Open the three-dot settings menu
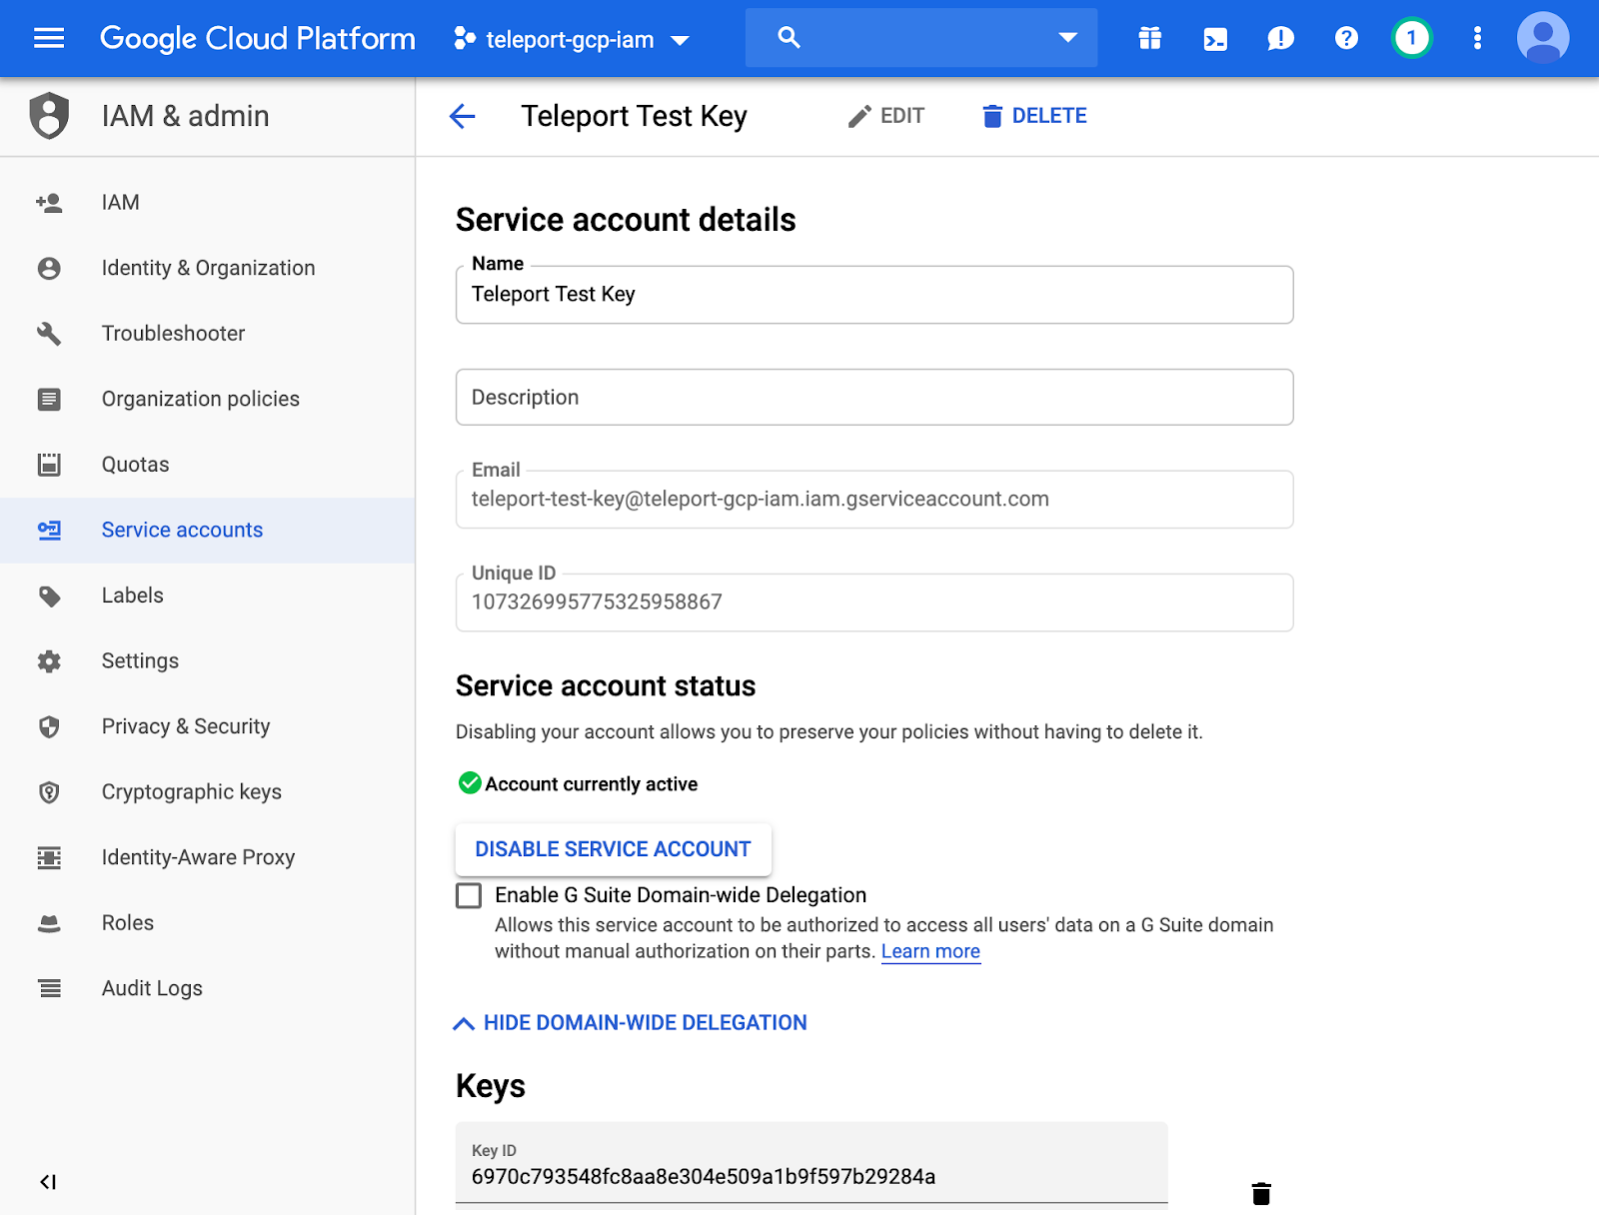The height and width of the screenshot is (1215, 1599). 1477,38
